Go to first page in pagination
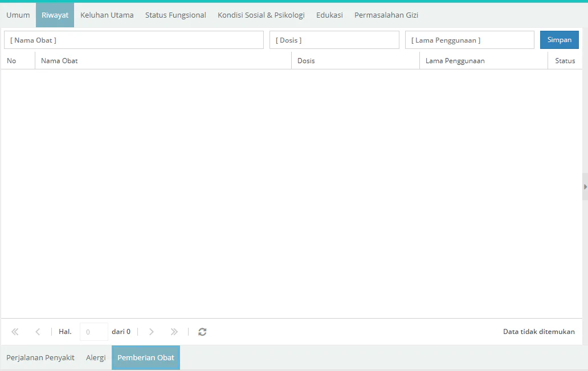 15,332
